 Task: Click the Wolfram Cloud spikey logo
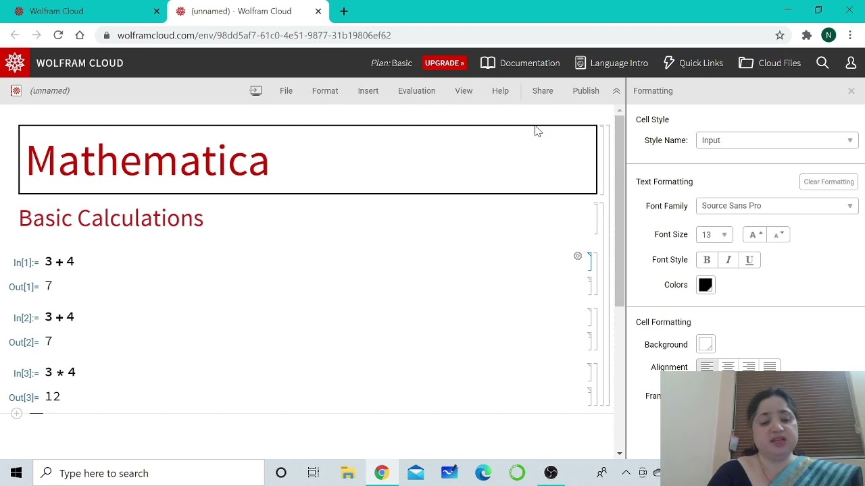coord(15,63)
